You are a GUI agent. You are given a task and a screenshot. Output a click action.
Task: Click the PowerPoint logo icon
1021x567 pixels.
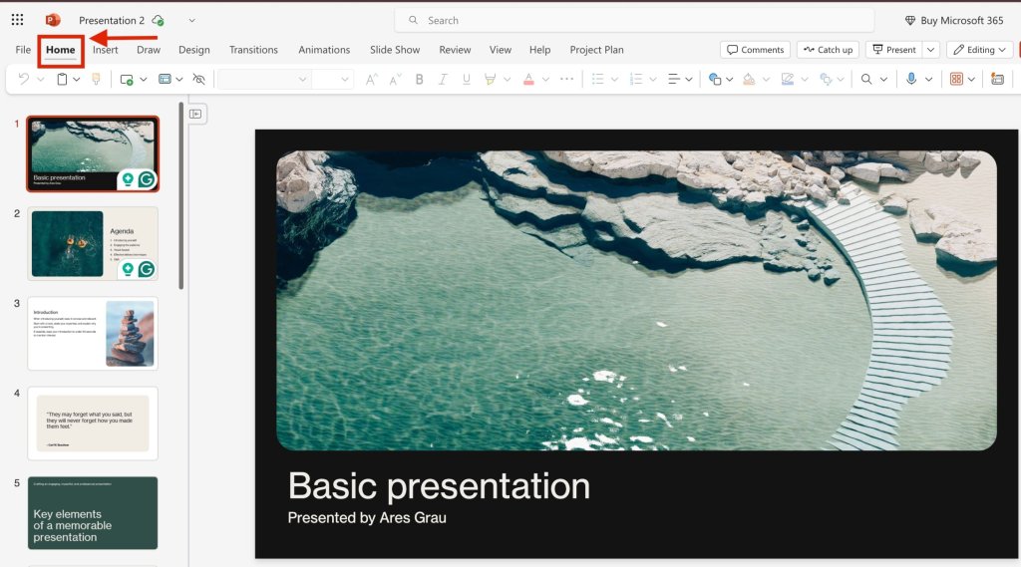pos(53,20)
